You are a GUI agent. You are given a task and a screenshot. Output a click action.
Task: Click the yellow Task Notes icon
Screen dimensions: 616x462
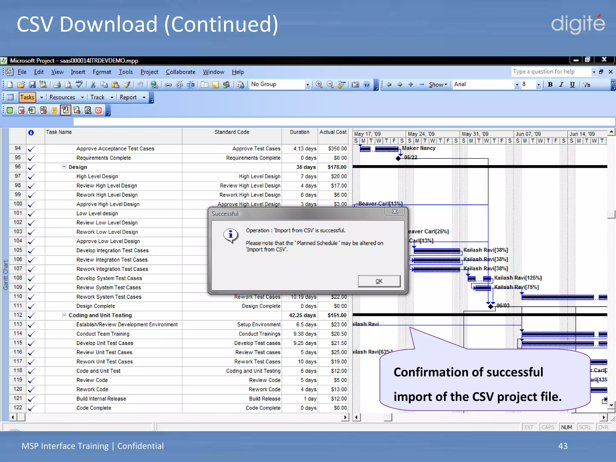click(x=216, y=85)
